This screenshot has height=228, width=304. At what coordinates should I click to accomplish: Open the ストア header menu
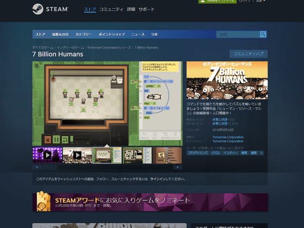click(x=90, y=9)
